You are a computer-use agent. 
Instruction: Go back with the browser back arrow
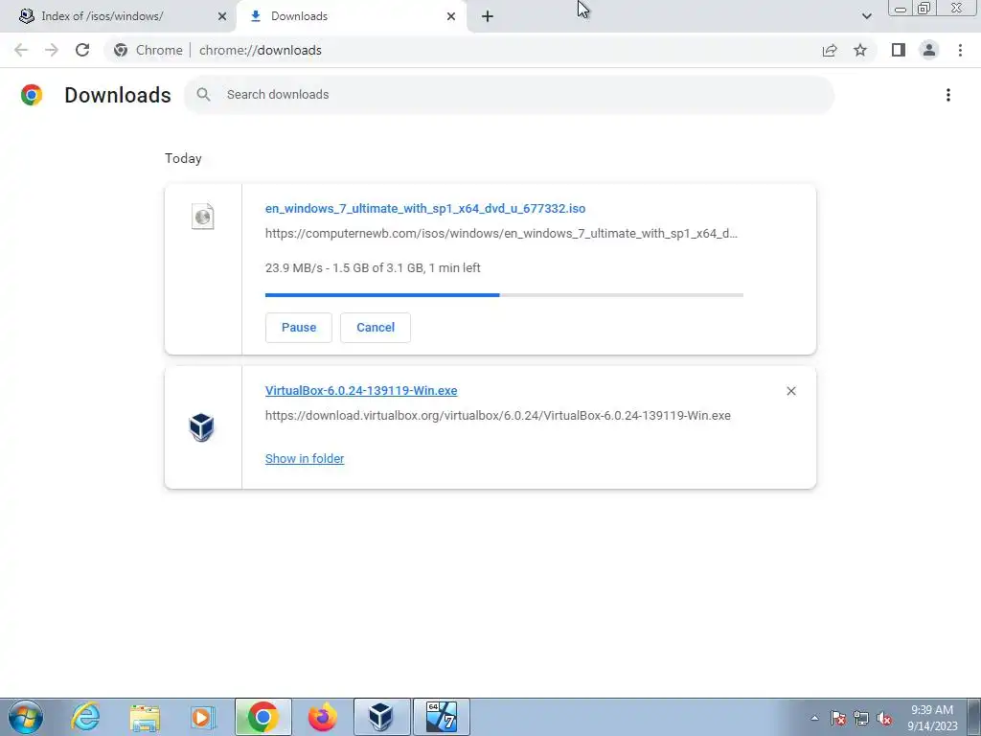tap(21, 50)
